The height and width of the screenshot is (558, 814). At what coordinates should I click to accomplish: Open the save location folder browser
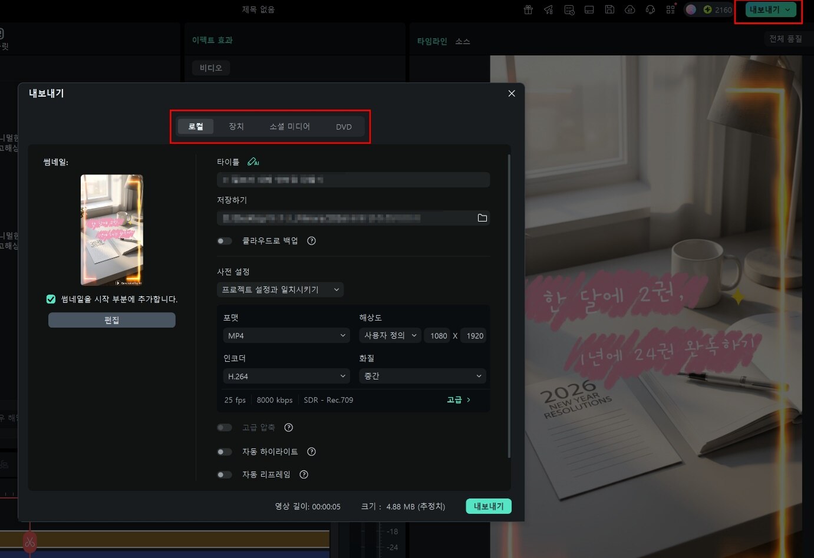click(482, 218)
